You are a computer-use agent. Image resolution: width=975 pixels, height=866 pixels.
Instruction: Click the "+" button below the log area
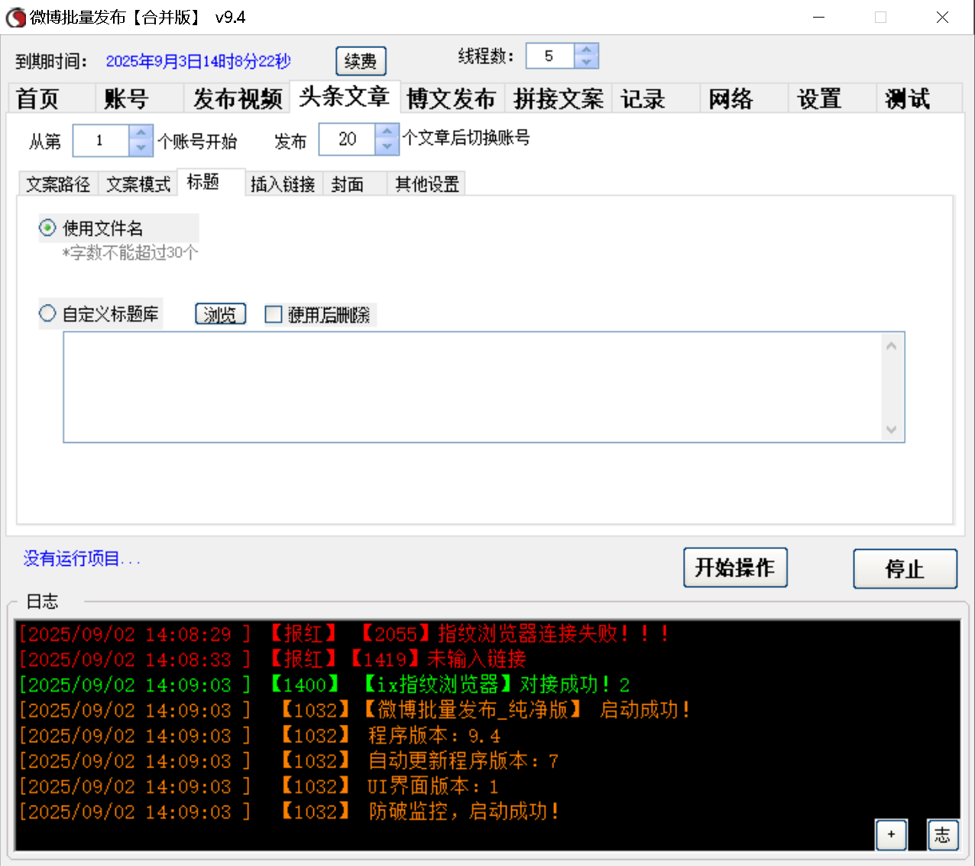click(891, 835)
